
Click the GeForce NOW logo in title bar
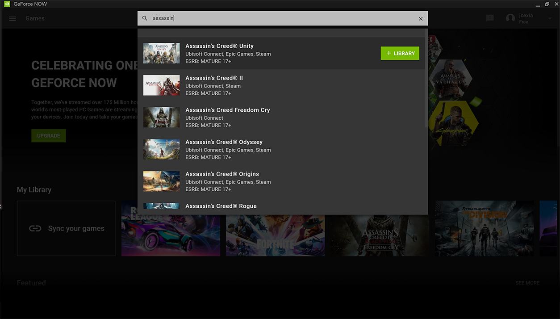[7, 4]
